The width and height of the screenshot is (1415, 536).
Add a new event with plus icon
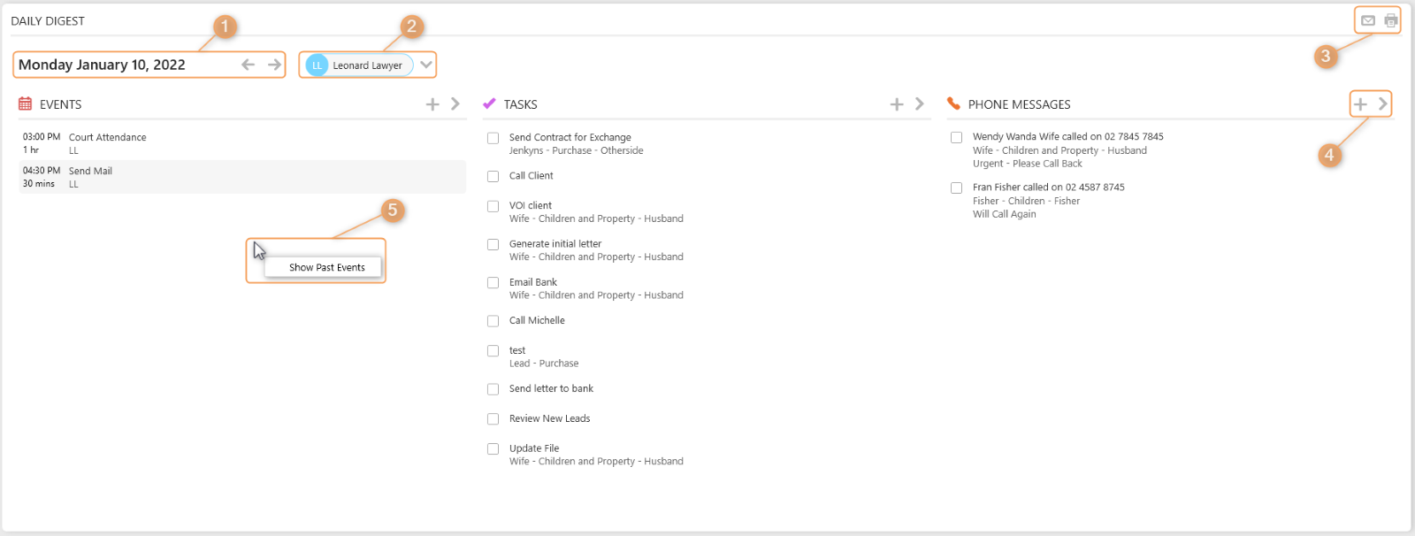click(x=432, y=104)
